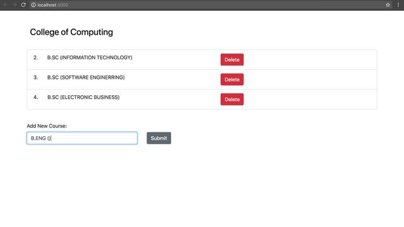Click the B.SC (ELECTRONIC BUSINESS) row text
This screenshot has height=227, width=404.
pyautogui.click(x=83, y=97)
